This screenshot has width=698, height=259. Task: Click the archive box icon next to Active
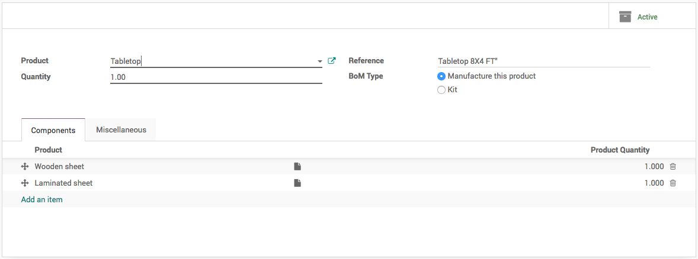625,17
